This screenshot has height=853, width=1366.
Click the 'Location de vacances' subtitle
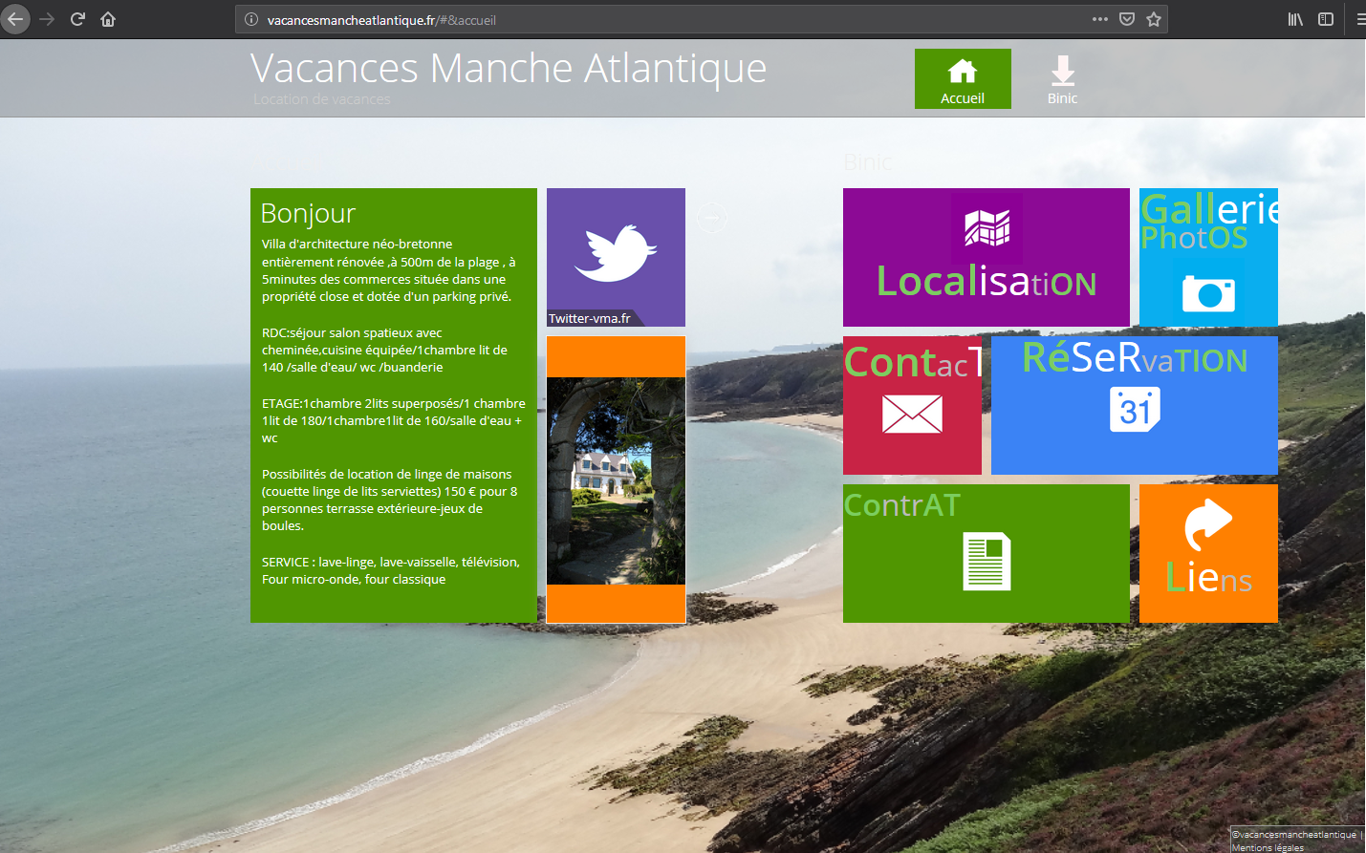322,99
